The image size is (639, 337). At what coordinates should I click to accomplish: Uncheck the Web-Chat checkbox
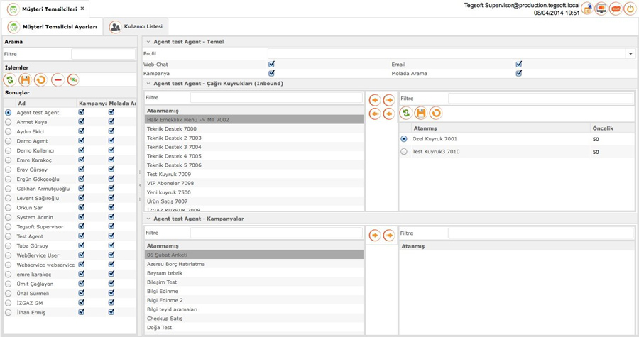[271, 64]
